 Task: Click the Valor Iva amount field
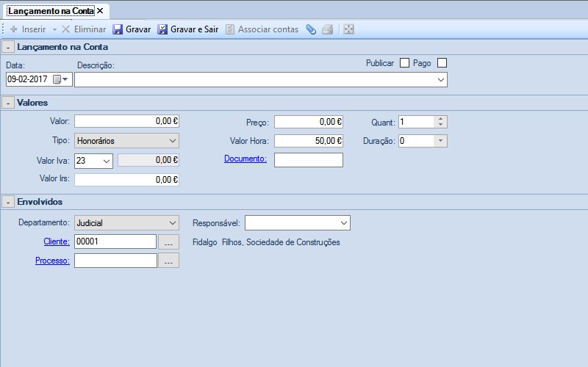click(148, 160)
